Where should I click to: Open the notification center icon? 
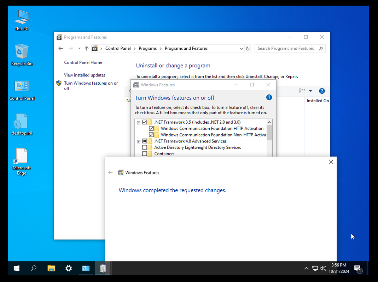click(x=358, y=269)
